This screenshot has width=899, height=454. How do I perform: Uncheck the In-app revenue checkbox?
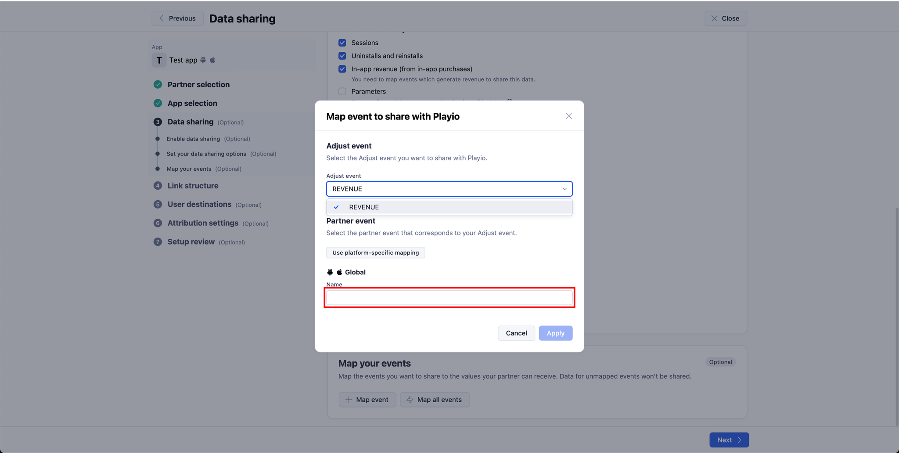[342, 69]
